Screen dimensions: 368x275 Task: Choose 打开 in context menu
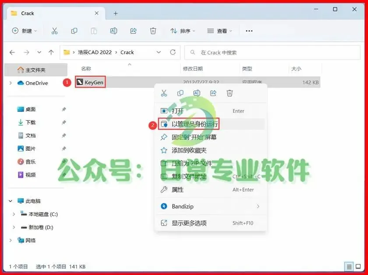coord(211,111)
